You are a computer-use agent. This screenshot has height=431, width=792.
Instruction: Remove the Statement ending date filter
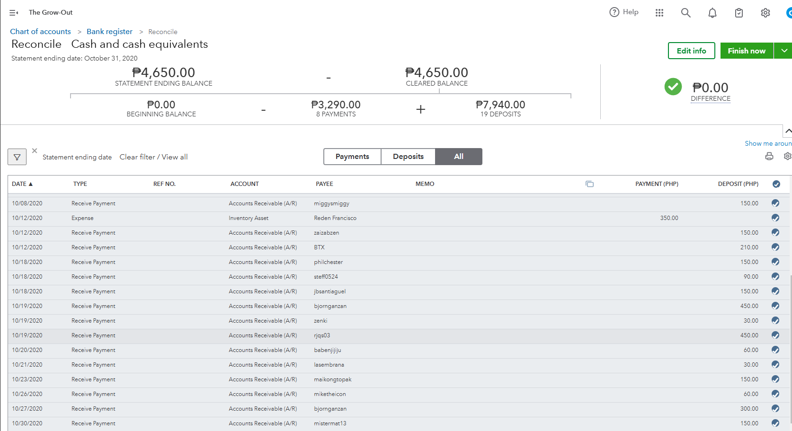point(35,150)
